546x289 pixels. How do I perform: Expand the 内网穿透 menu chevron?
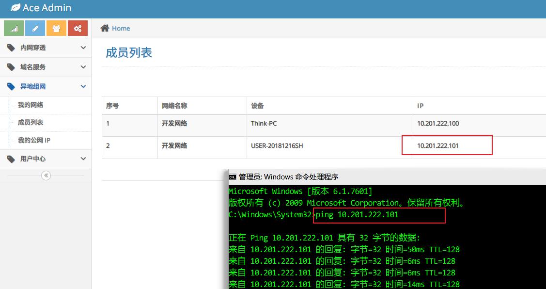83,48
